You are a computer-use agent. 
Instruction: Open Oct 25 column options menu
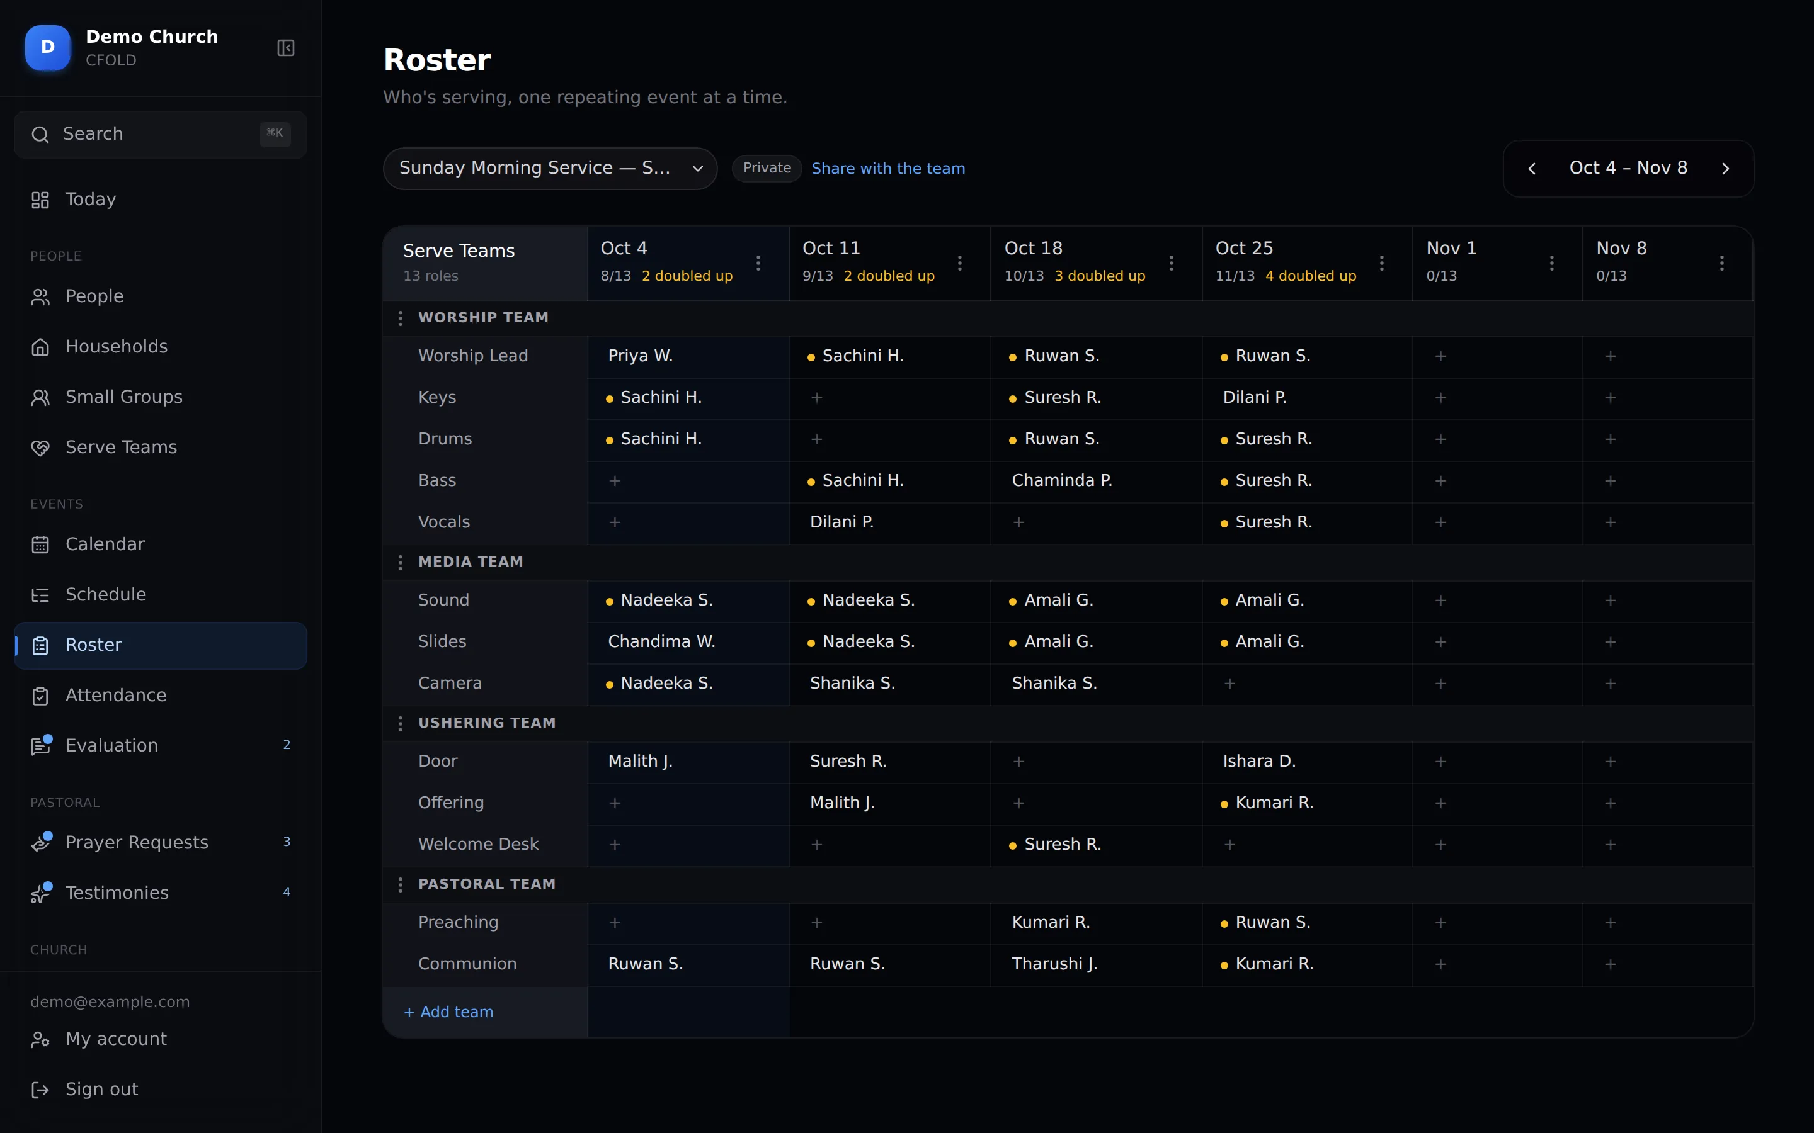tap(1381, 263)
